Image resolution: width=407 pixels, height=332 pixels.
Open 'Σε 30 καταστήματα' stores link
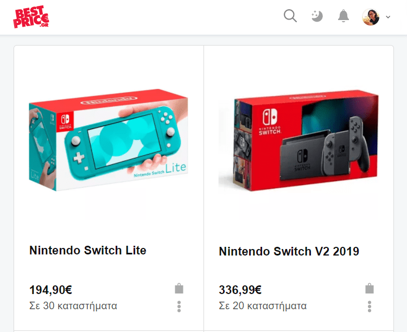tap(73, 305)
